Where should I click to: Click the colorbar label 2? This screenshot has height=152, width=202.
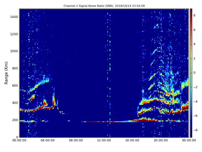(194, 59)
